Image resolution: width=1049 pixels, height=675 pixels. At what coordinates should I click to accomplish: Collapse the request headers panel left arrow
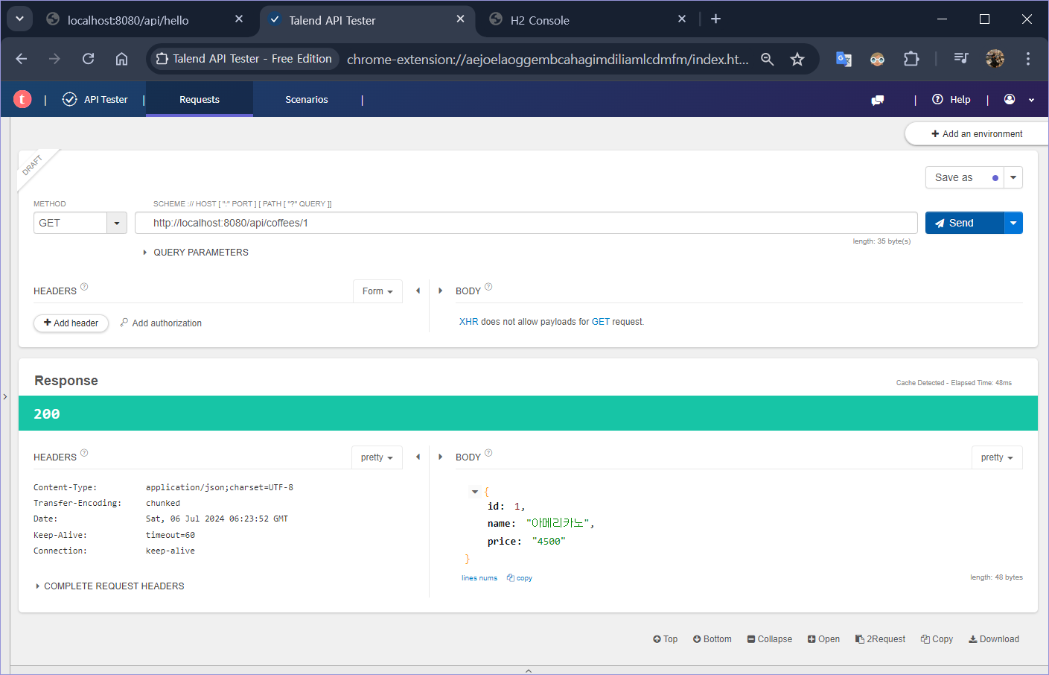(418, 291)
